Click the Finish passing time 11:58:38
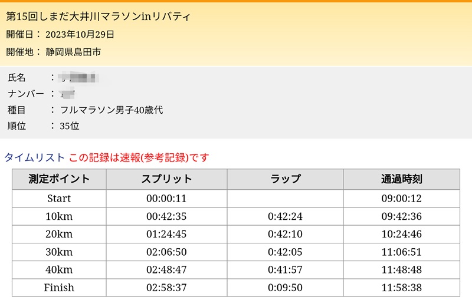472x300 pixels. (x=402, y=288)
